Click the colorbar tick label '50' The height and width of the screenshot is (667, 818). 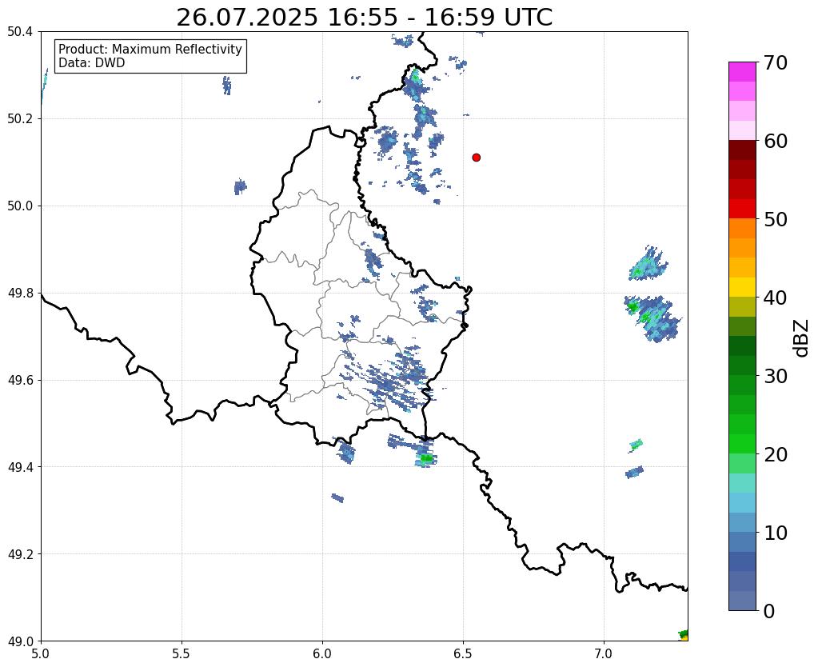775,219
